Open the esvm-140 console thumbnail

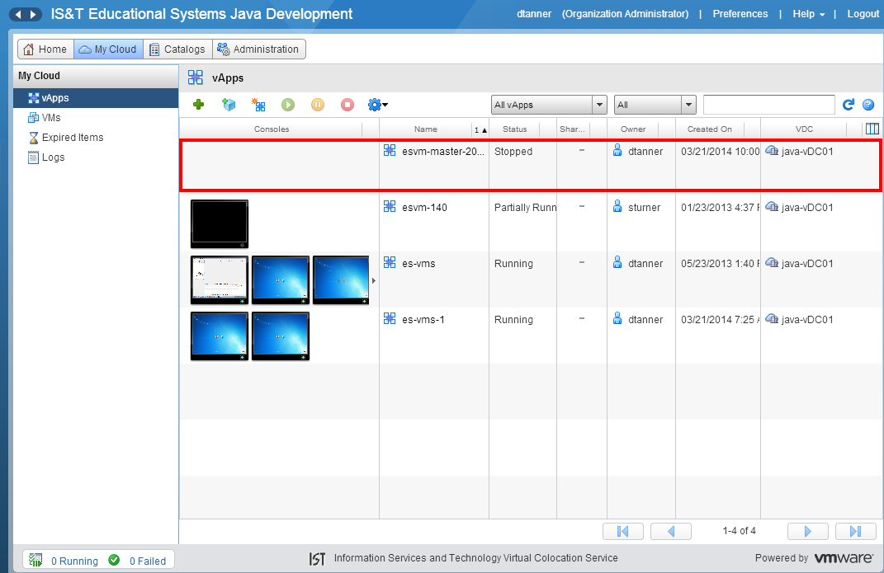(x=220, y=223)
